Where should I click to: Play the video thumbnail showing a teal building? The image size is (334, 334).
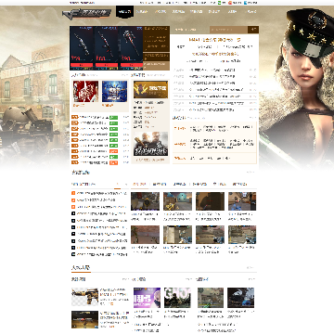177,201
